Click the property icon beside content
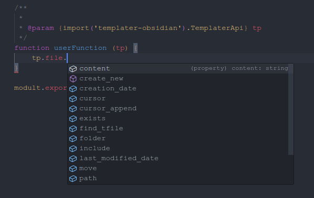The width and height of the screenshot is (314, 198). [x=73, y=69]
